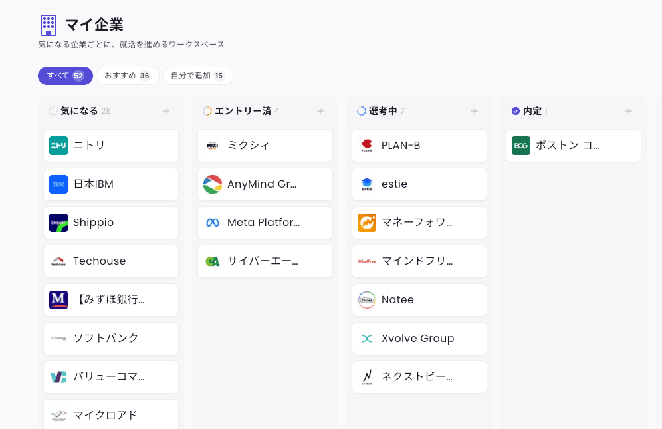This screenshot has height=429, width=662.
Task: Click the バリューコマース logo icon
Action: click(x=58, y=377)
